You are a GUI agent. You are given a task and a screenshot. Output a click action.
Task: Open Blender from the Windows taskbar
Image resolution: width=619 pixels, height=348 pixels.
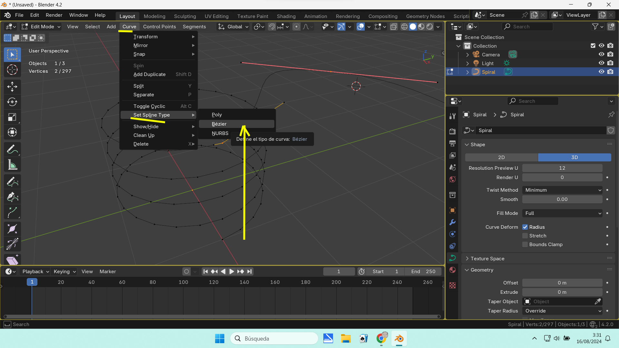point(399,339)
